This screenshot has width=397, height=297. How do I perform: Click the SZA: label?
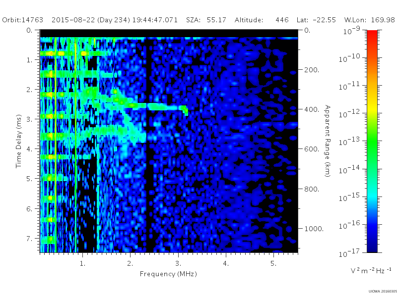tap(194, 20)
